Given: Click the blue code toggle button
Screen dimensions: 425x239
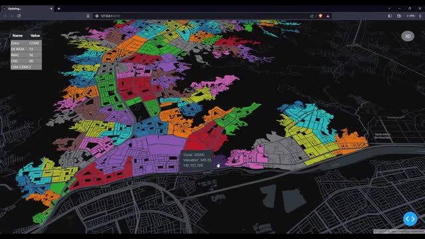Looking at the screenshot, I should (x=410, y=218).
